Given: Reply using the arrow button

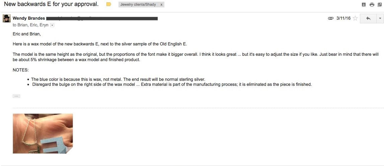Looking at the screenshot, I should coord(368,18).
